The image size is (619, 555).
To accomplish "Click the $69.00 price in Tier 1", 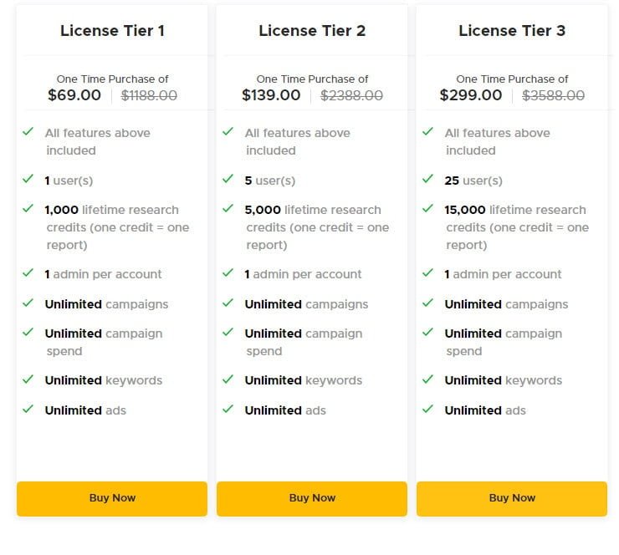I will coord(74,95).
